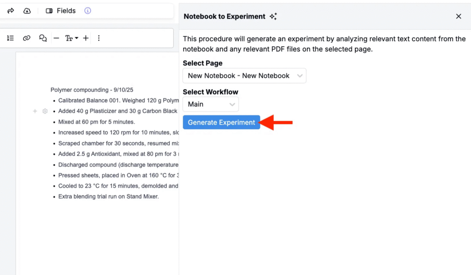Open the three-dot more options menu
Viewport: 471px width, 275px height.
coord(98,38)
